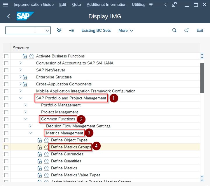Collapse the Common Functions node
This screenshot has width=210, height=186.
25,119
